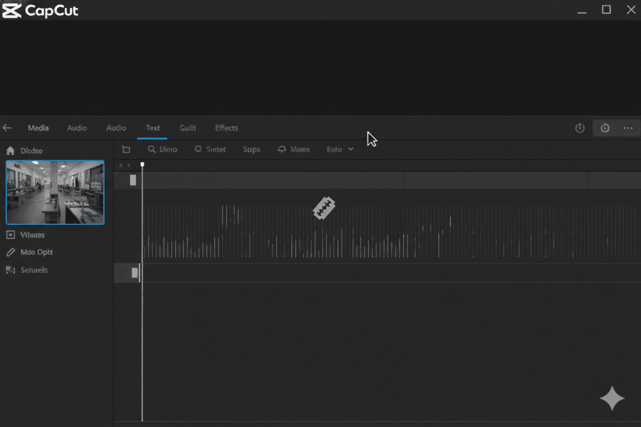The width and height of the screenshot is (641, 427).
Task: Click the Sups button in the timeline toolbar
Action: 251,149
